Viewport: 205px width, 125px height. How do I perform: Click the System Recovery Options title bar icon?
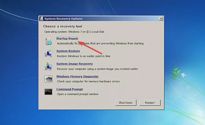42,19
